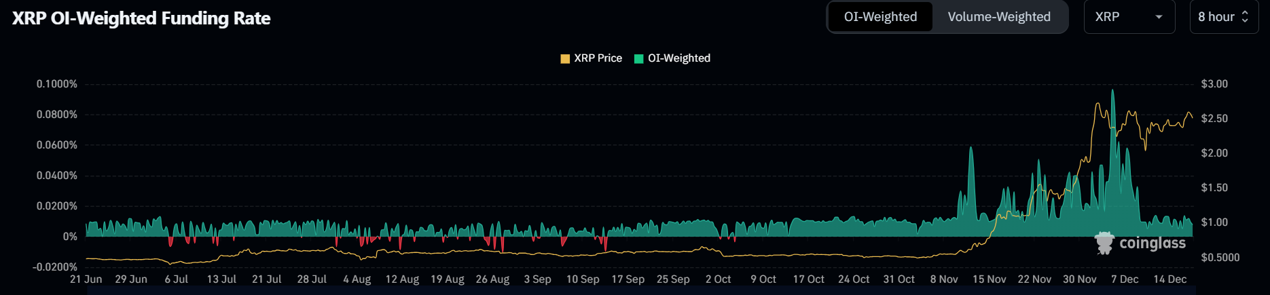Screen dimensions: 1270x295
Task: Click the tallest funding rate spike near 7 Dec
Action: [x=1112, y=163]
